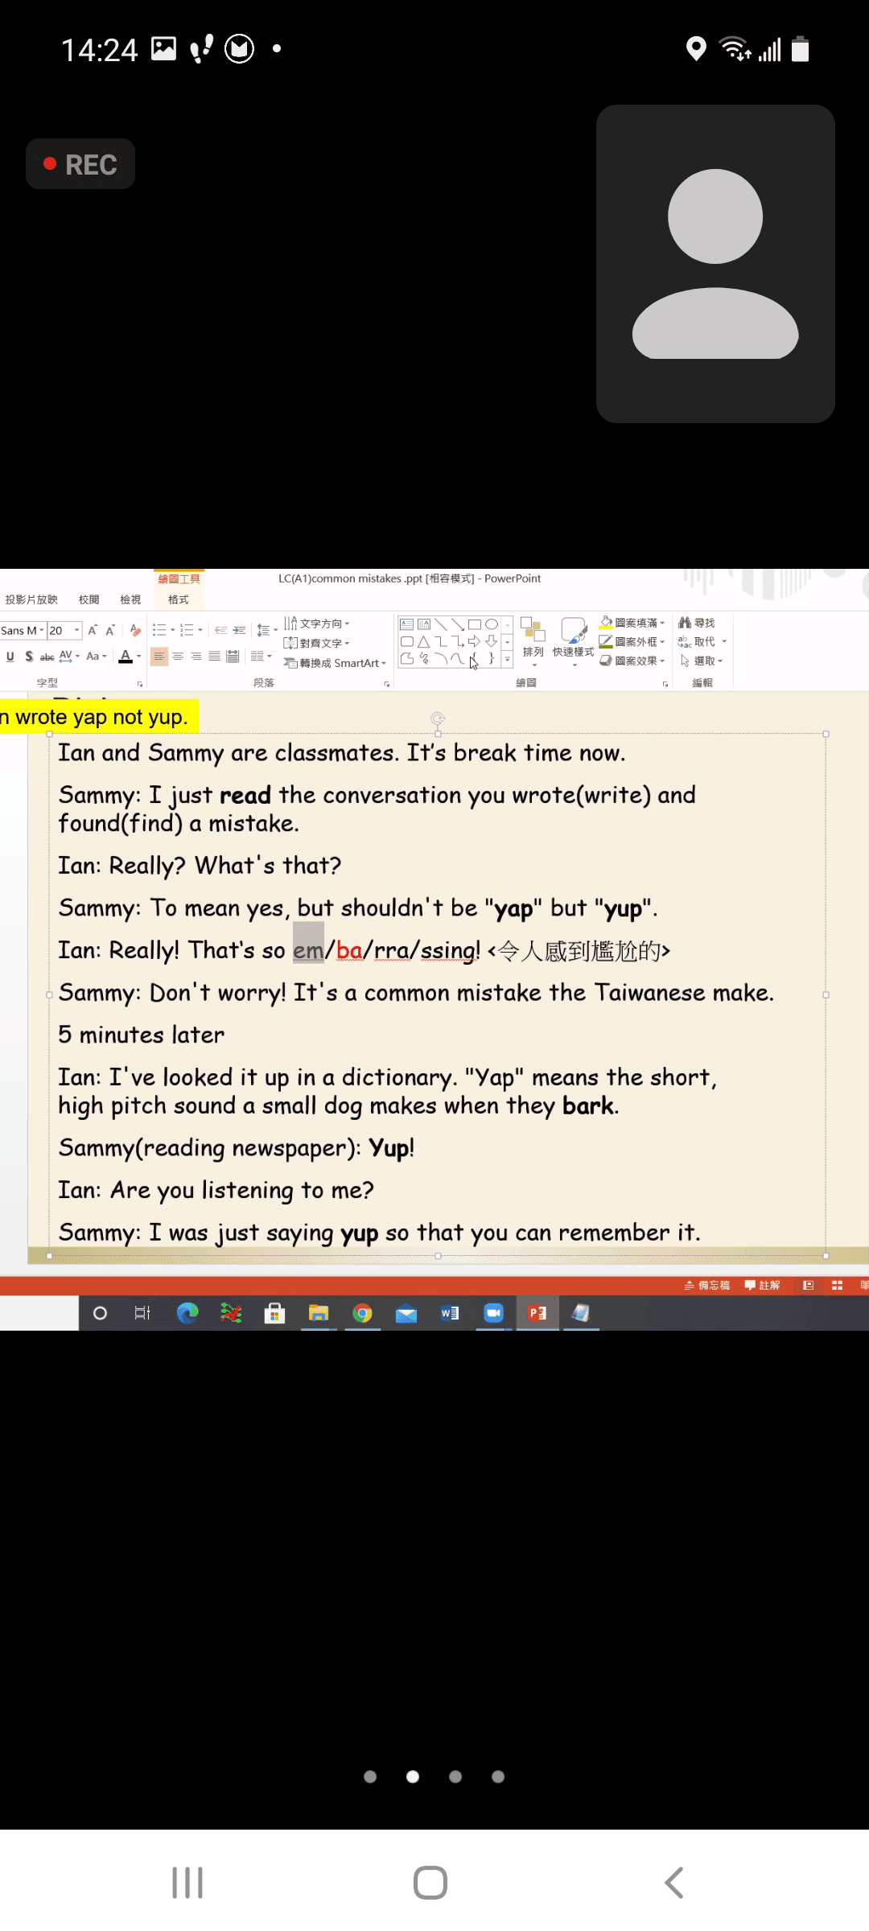Image resolution: width=869 pixels, height=1931 pixels.
Task: Open Zoom app in Windows taskbar
Action: click(493, 1313)
